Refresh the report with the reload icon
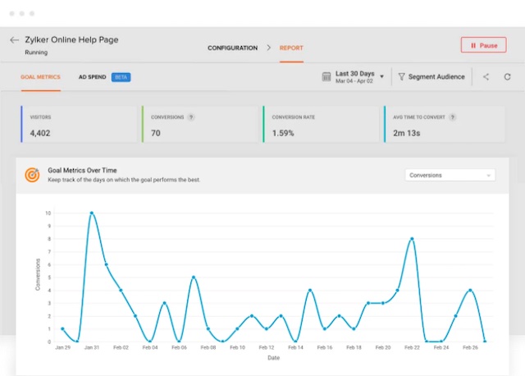This screenshot has width=525, height=376. [507, 76]
